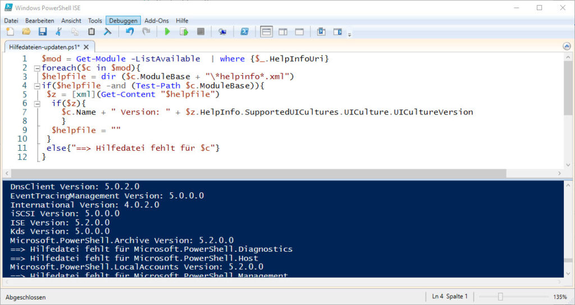Image resolution: width=575 pixels, height=305 pixels.
Task: Click the greyed Redo arrow icon
Action: click(146, 32)
